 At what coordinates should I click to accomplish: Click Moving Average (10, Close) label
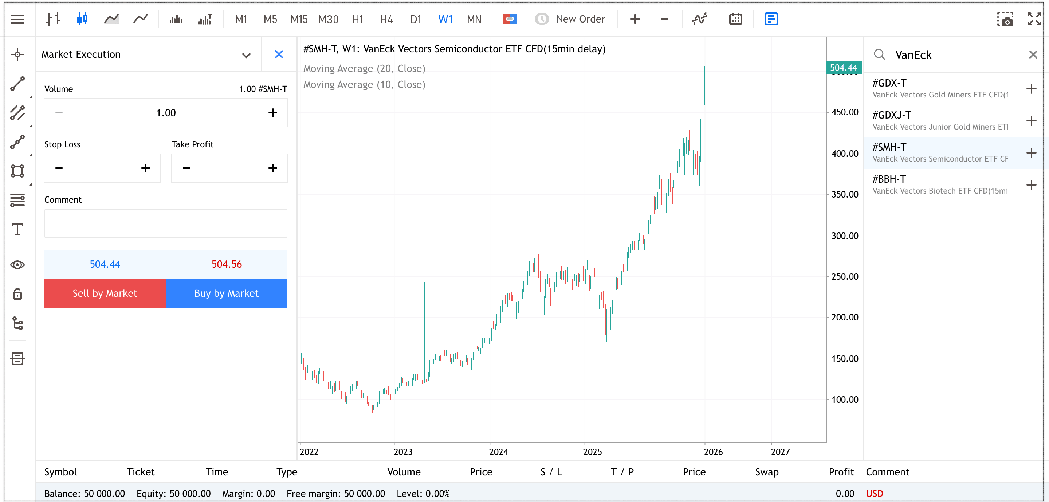(364, 85)
